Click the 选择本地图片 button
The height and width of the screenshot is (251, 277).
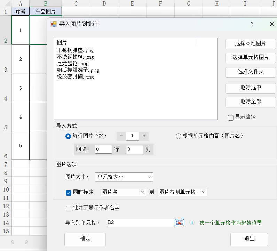pos(251,44)
